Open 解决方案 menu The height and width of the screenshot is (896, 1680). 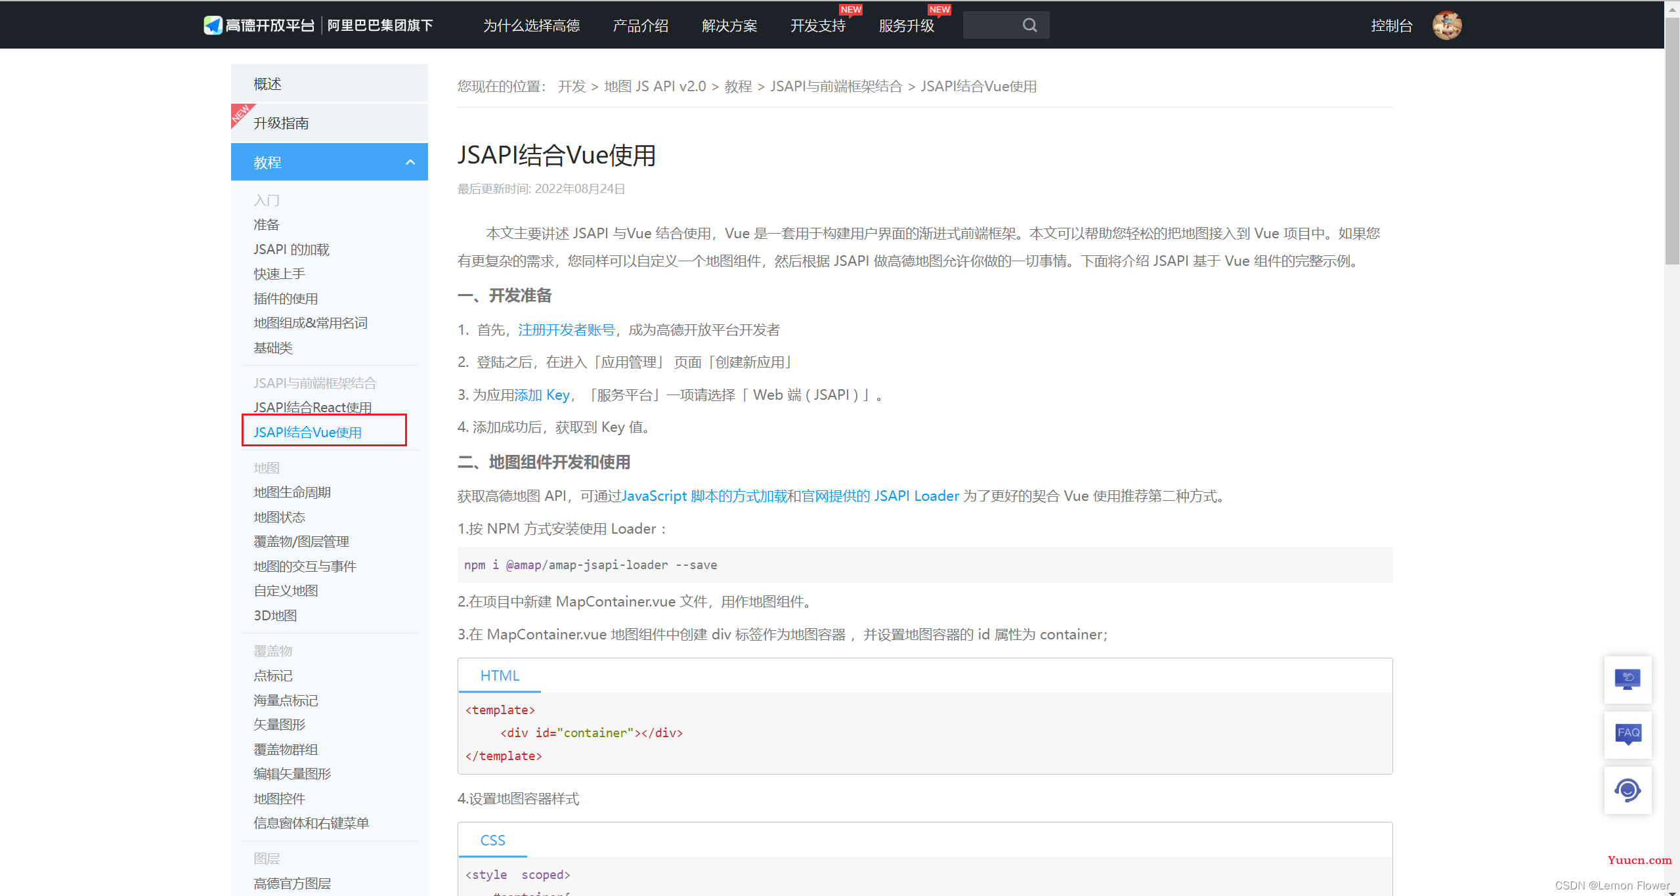[x=729, y=26]
